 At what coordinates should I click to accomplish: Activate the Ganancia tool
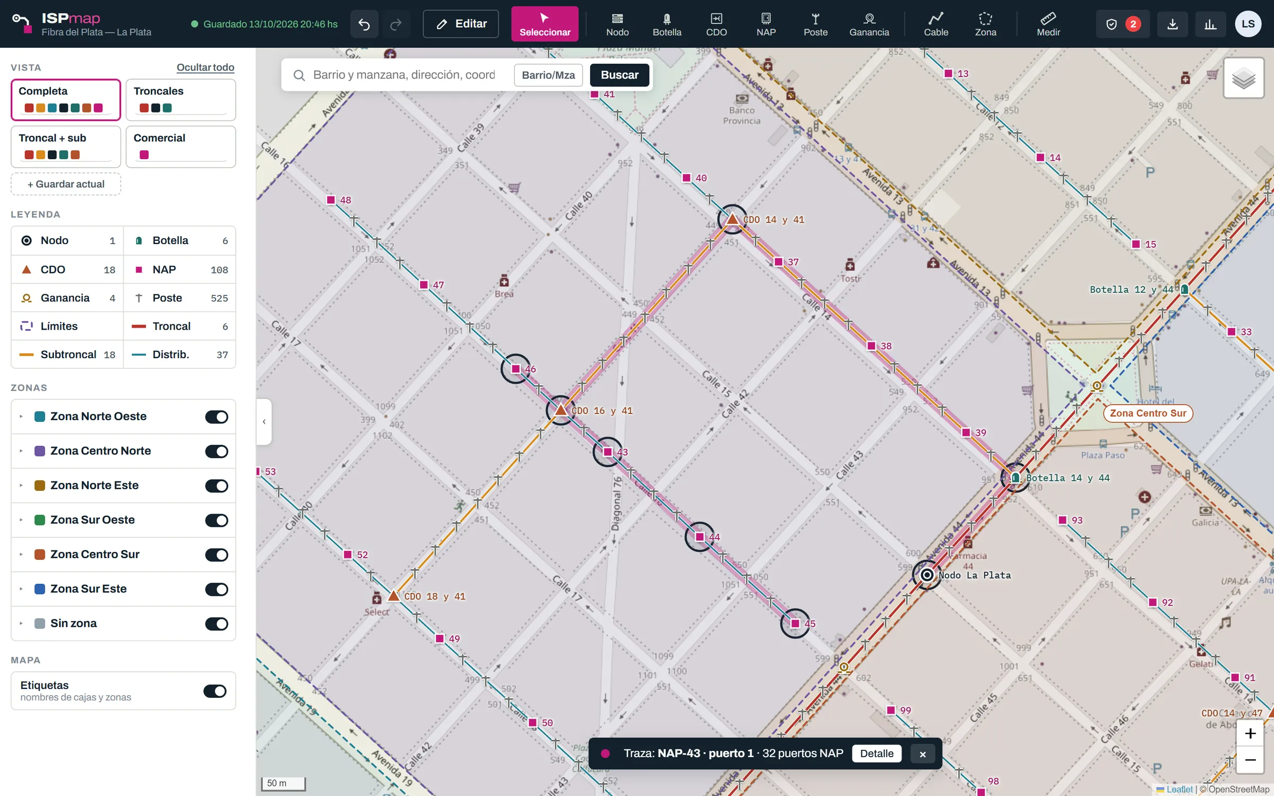(x=869, y=24)
